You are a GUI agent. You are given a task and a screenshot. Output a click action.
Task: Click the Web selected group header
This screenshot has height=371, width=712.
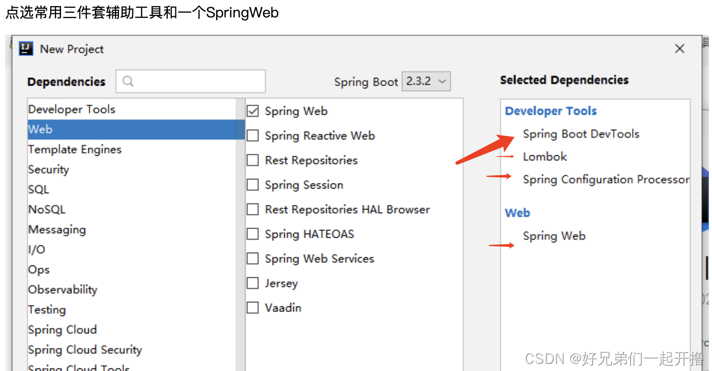point(517,213)
